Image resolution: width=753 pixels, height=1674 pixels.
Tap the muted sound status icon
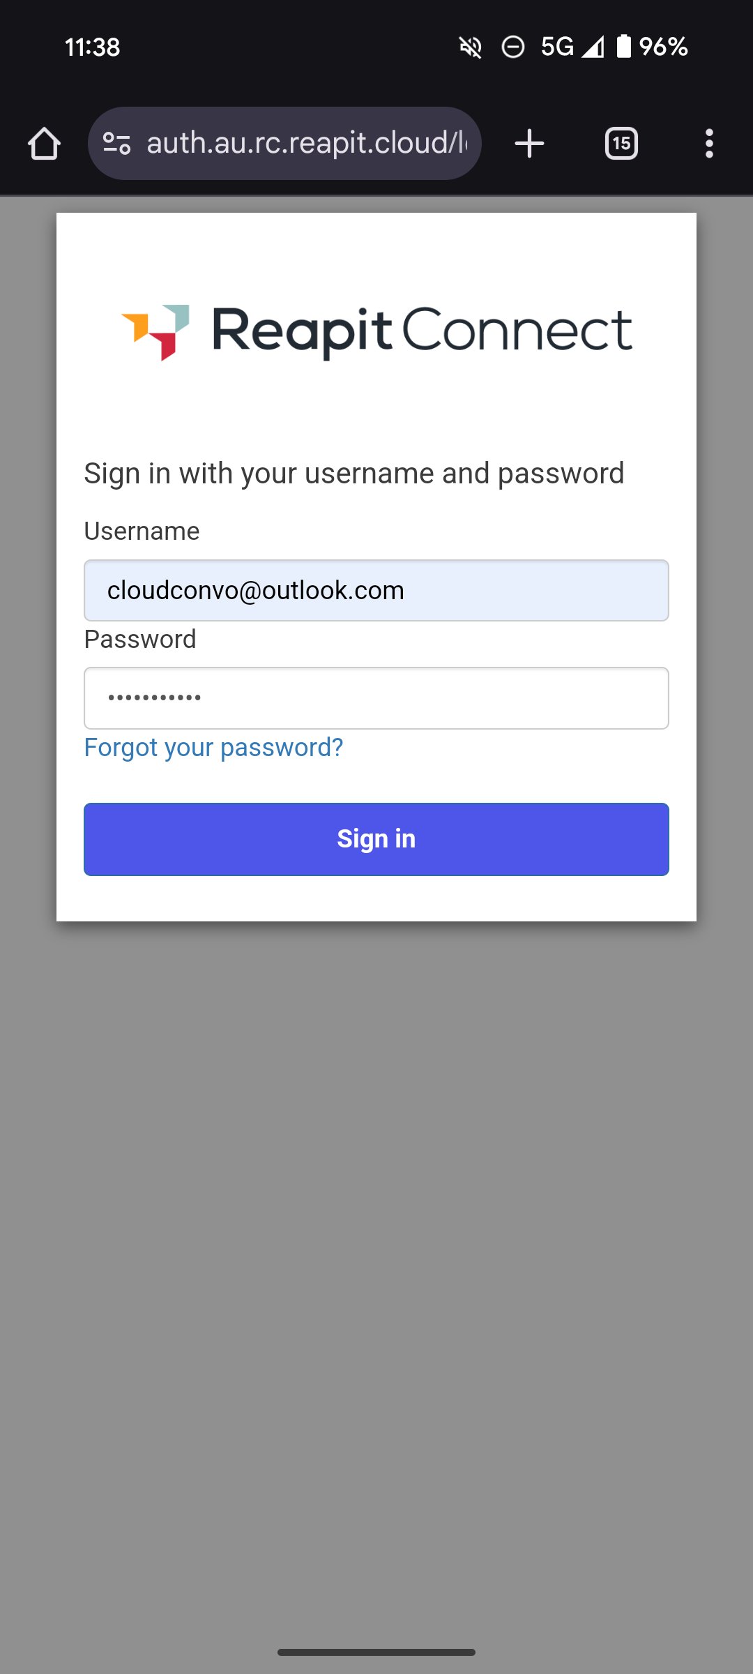[x=471, y=47]
